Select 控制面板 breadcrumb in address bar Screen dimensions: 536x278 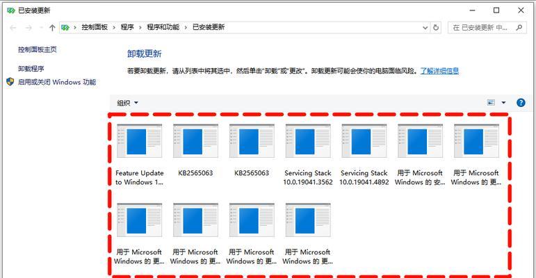click(95, 27)
